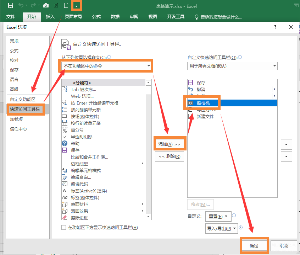Select 快速访问工具栏 in the options sidebar
Image resolution: width=300 pixels, height=255 pixels.
pos(25,109)
